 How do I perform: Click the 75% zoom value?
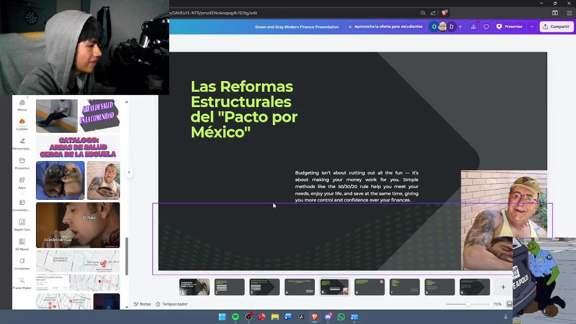click(497, 304)
